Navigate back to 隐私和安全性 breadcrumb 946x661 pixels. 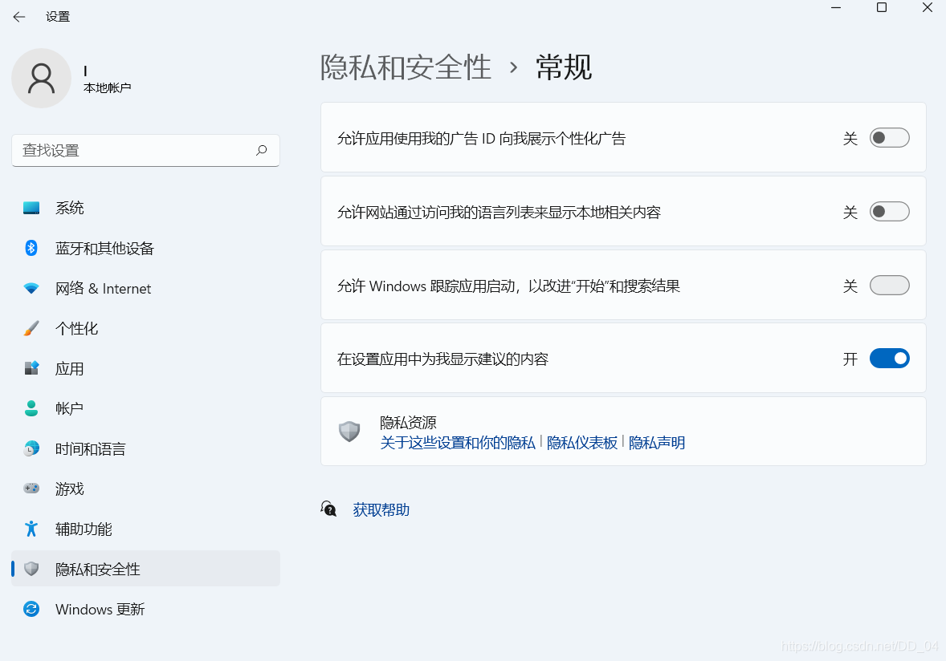click(x=406, y=68)
